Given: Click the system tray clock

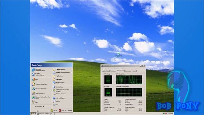Looking at the screenshot, I should 170,114.
